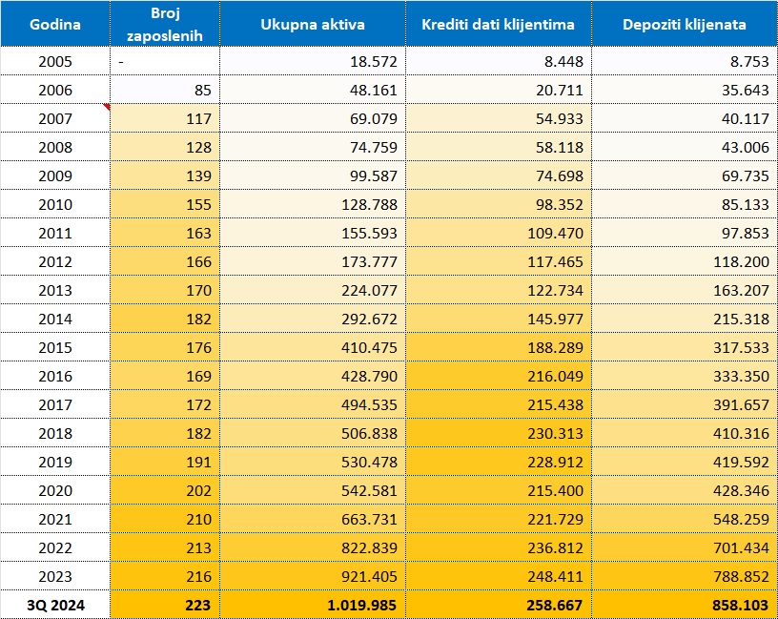Click the Depoziti klijenata column header
778x619 pixels.
684,24
